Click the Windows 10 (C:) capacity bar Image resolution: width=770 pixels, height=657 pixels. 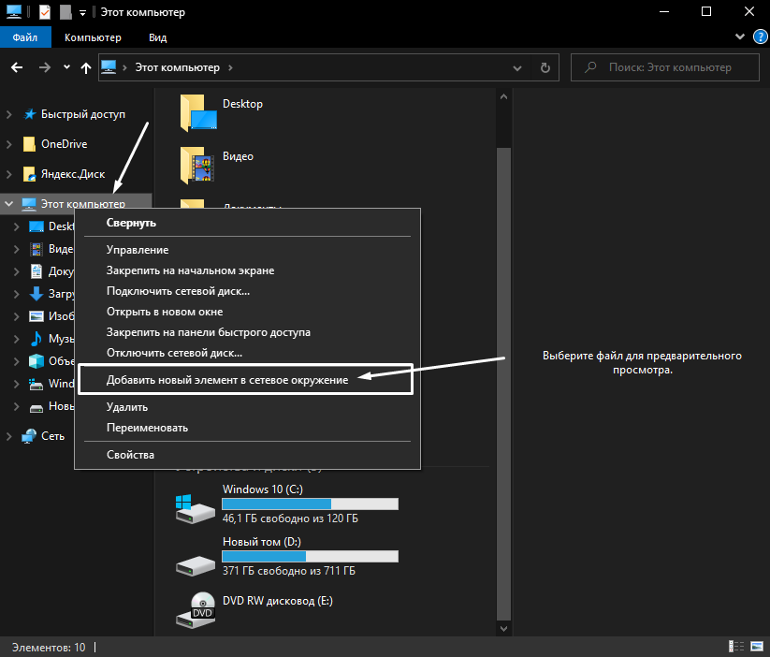pyautogui.click(x=310, y=504)
